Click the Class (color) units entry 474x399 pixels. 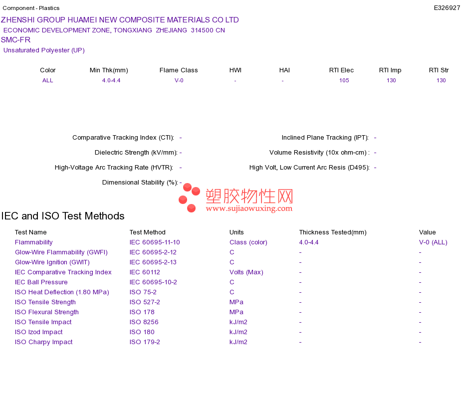click(248, 242)
